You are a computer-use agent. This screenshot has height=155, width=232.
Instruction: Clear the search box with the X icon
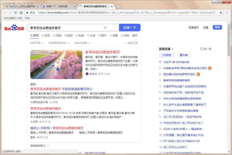tap(105, 28)
